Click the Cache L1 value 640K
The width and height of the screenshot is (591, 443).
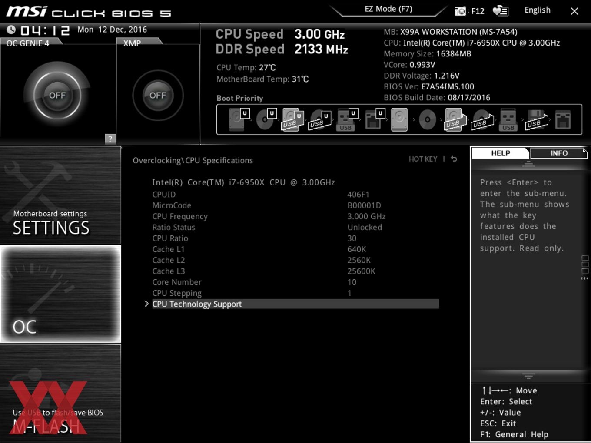tap(357, 249)
